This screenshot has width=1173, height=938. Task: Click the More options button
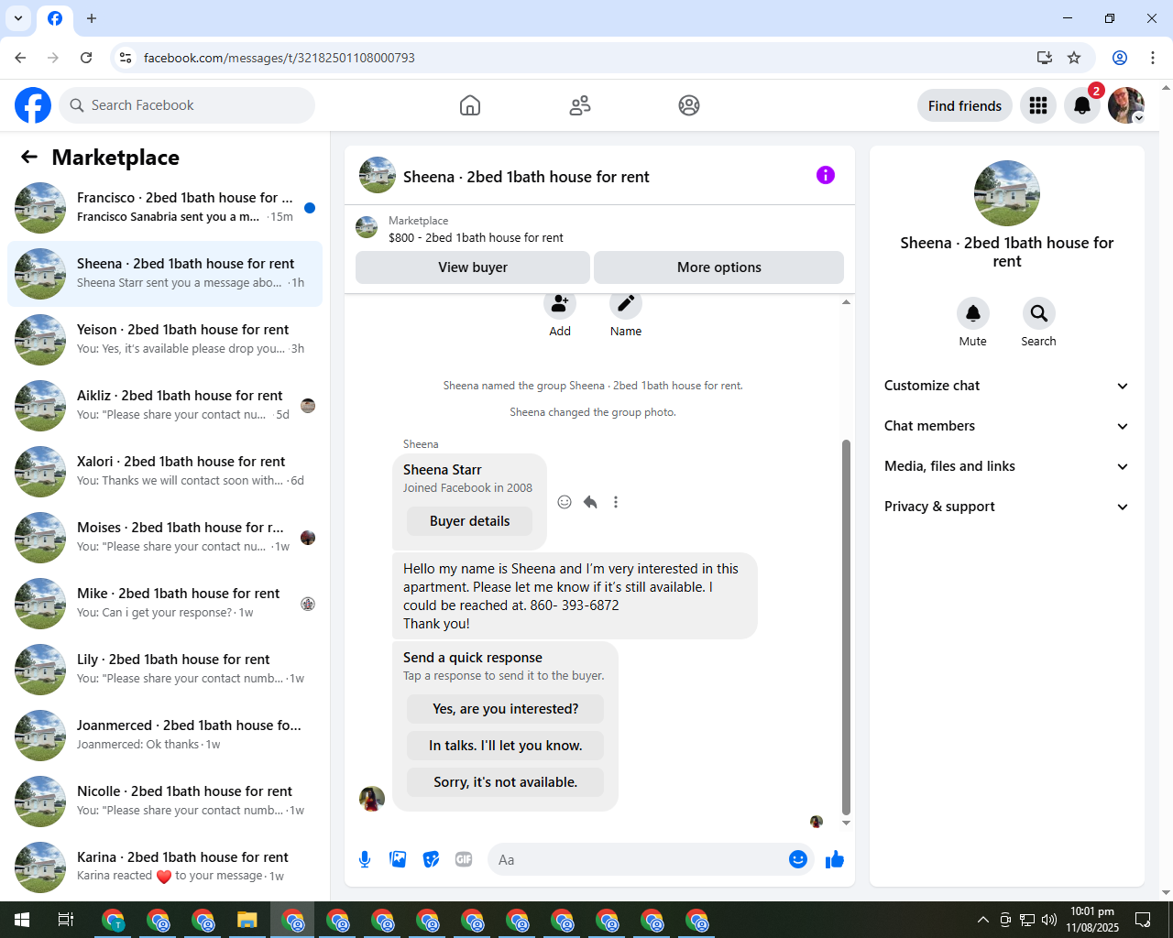click(x=719, y=267)
